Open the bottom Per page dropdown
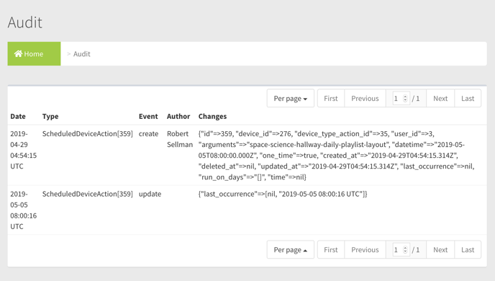The width and height of the screenshot is (495, 281). 291,250
